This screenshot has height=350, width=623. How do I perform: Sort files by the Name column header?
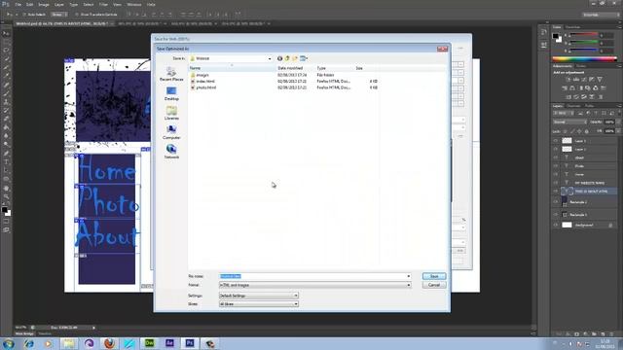coord(233,68)
